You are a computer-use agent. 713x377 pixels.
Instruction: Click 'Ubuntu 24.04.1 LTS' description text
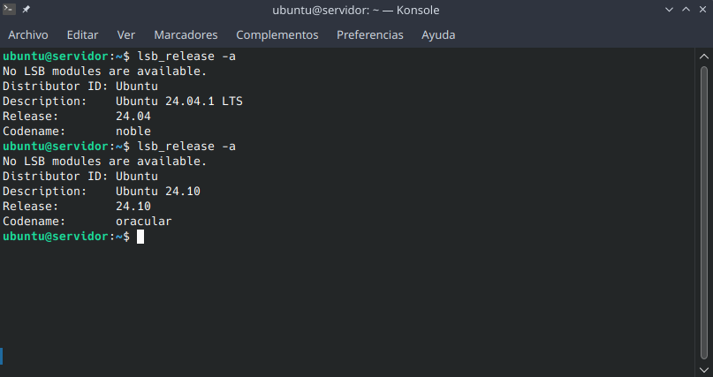pyautogui.click(x=179, y=101)
